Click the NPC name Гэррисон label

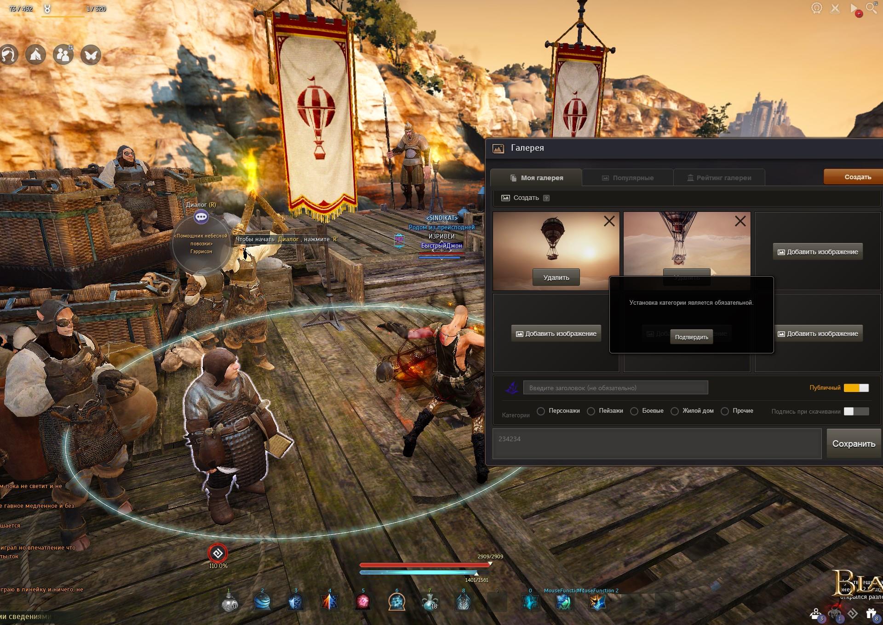pos(201,251)
